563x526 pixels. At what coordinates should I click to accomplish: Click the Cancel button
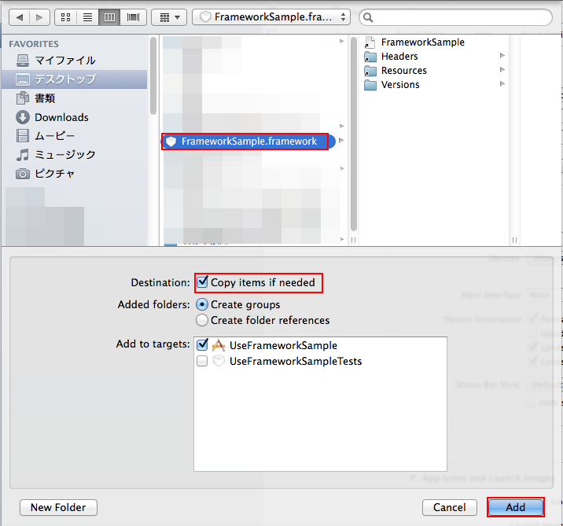450,507
